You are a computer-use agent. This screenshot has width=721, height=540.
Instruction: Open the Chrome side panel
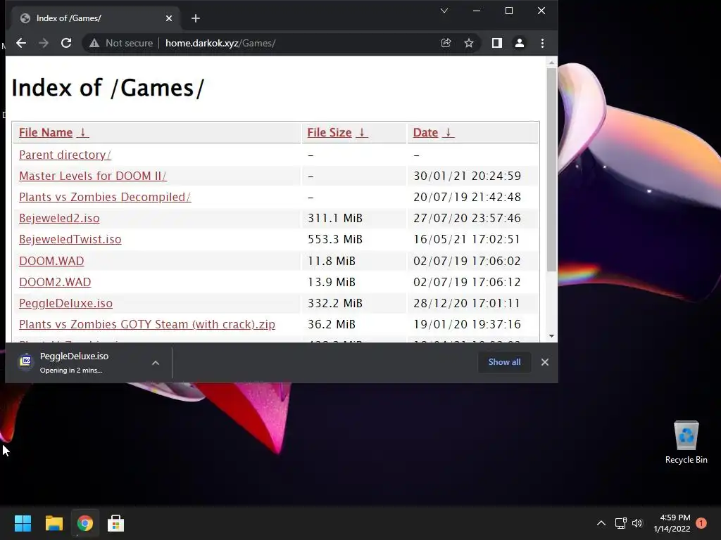tap(496, 43)
